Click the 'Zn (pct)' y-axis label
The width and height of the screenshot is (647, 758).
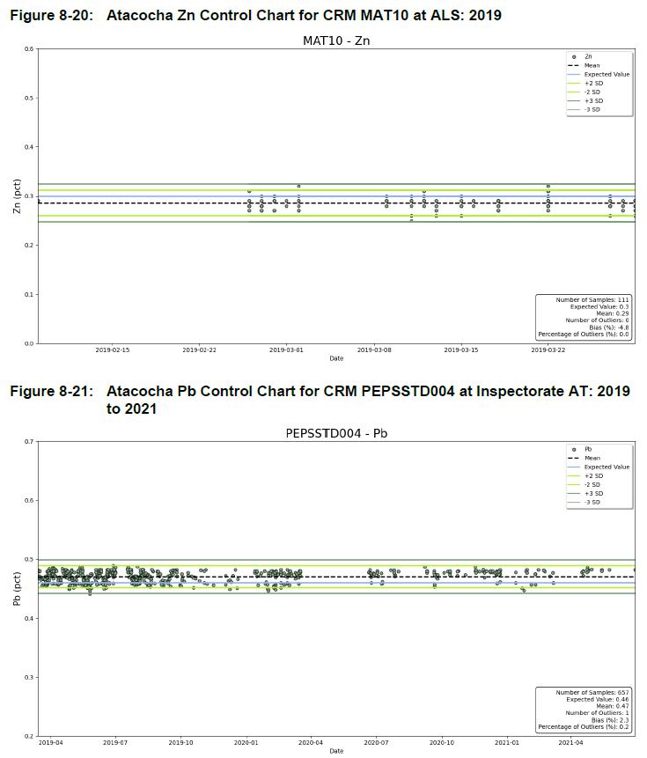click(x=17, y=195)
